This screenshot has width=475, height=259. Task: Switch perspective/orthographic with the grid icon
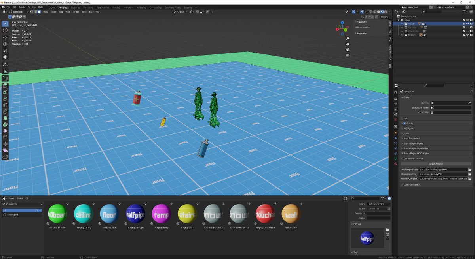[x=348, y=55]
